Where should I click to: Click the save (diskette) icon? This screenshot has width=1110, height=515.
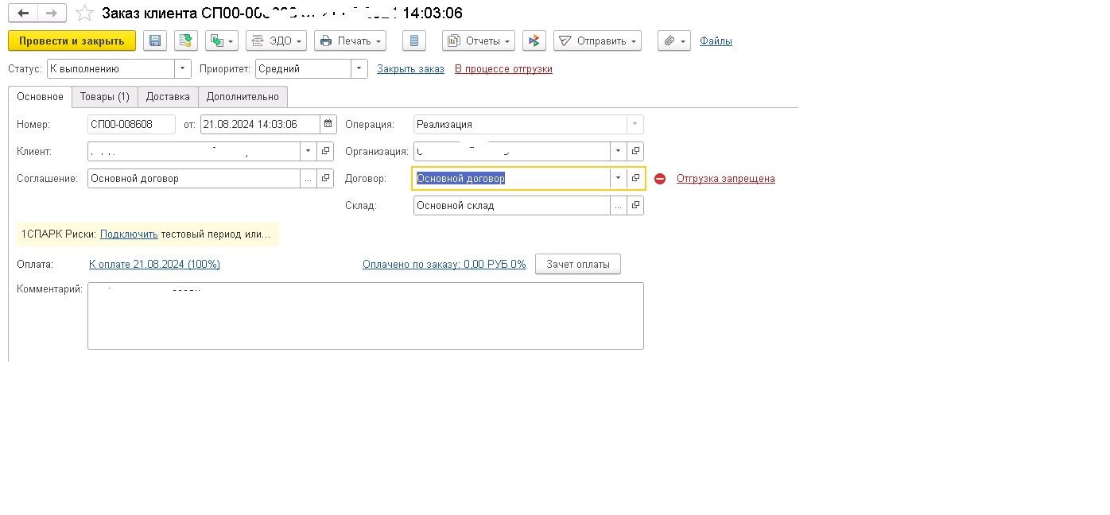pyautogui.click(x=155, y=41)
